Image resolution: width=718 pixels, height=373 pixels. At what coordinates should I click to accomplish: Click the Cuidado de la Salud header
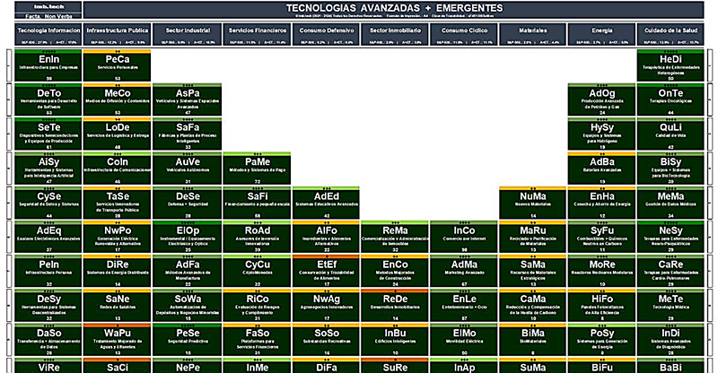pos(670,30)
